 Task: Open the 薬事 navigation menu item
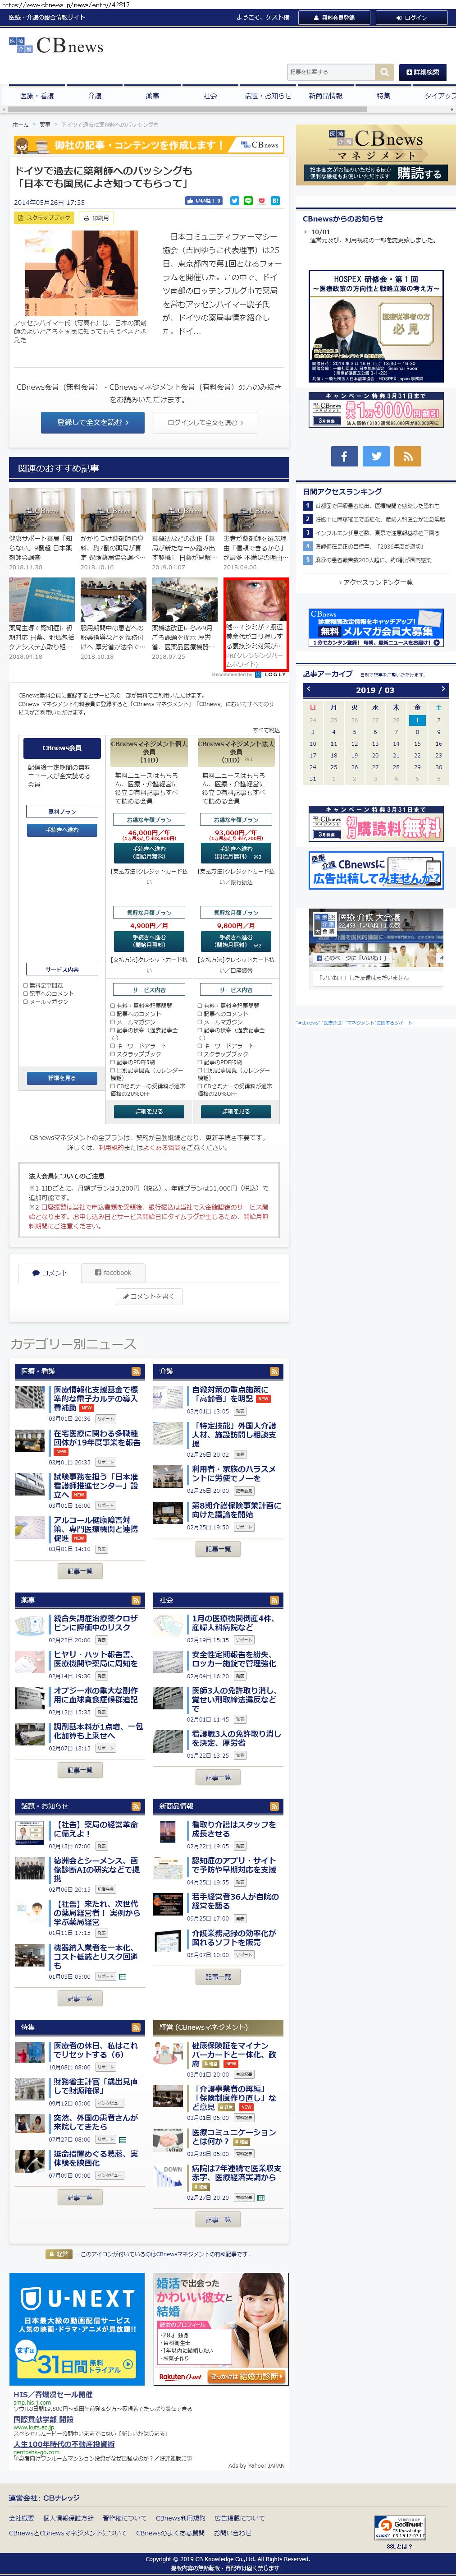[152, 96]
